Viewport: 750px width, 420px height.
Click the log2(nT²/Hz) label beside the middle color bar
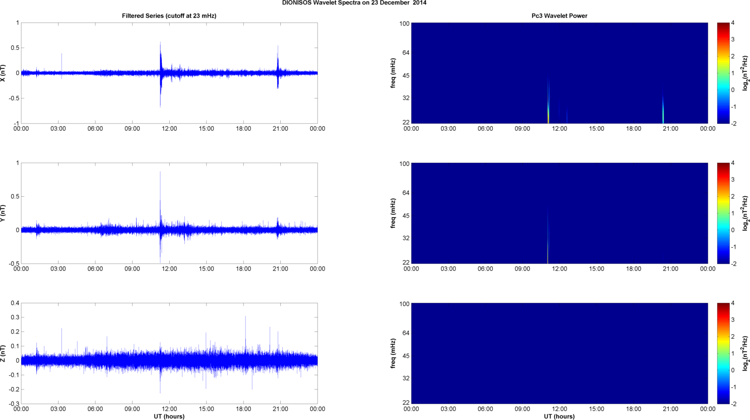[x=745, y=213]
